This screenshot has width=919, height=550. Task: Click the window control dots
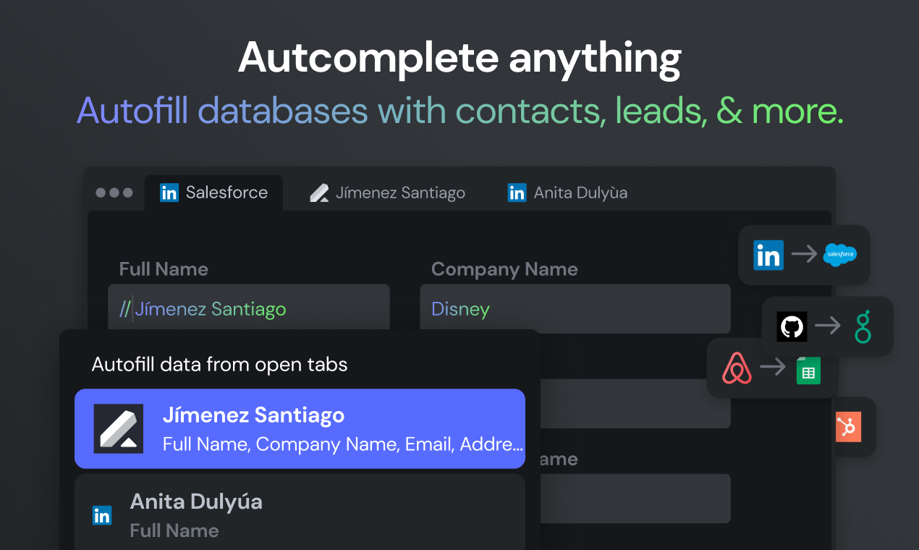tap(114, 192)
